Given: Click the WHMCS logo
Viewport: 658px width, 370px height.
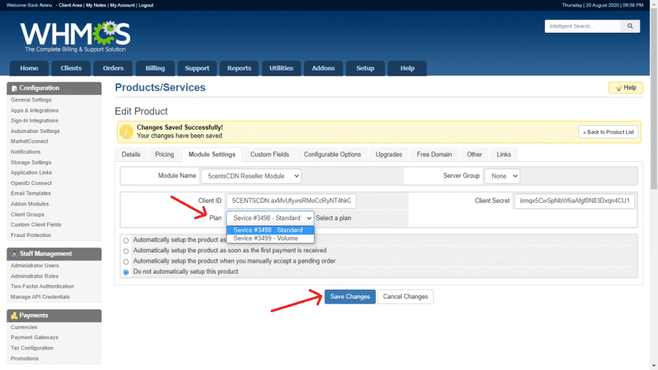Looking at the screenshot, I should 76,36.
